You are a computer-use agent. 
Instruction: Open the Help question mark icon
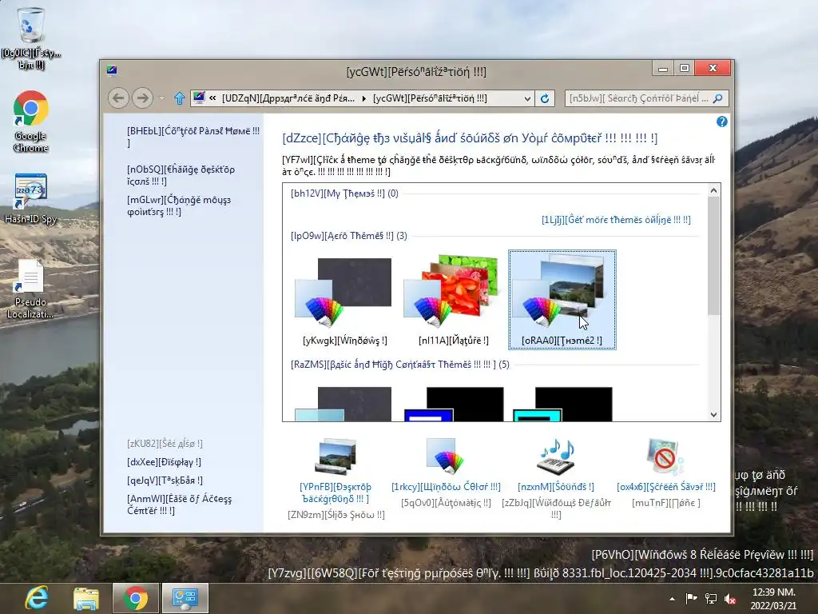[721, 122]
